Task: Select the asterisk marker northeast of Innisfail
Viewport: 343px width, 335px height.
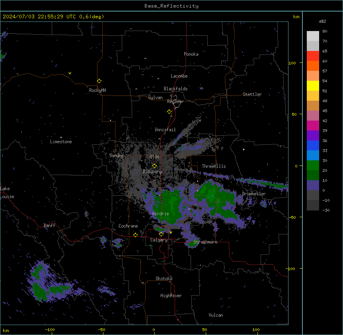Action: tap(200, 121)
